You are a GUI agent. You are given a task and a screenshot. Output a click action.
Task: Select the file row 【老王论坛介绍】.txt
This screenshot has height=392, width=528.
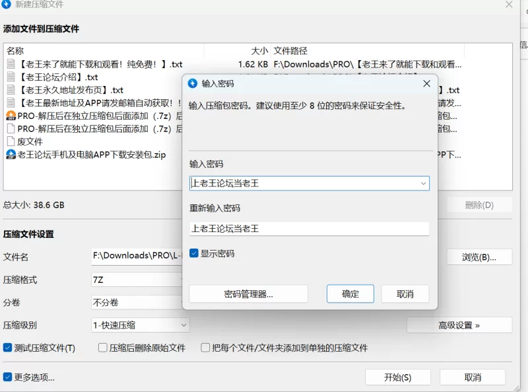pyautogui.click(x=94, y=77)
